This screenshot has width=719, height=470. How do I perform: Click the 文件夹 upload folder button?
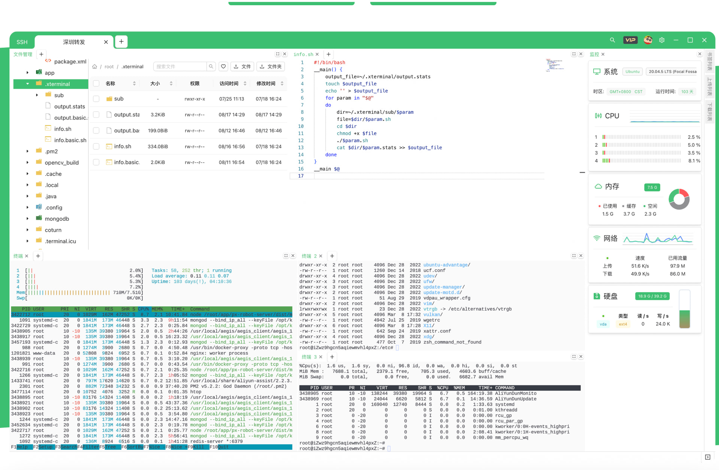[271, 67]
